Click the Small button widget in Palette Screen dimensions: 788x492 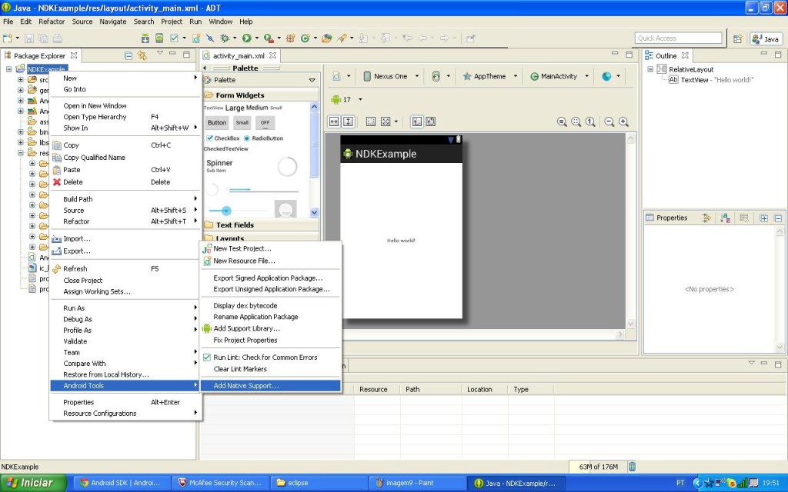tap(242, 122)
